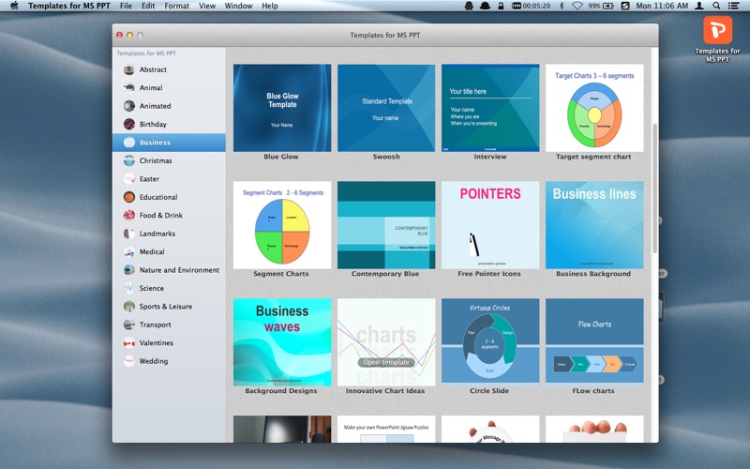Click the Wedding category icon

[x=129, y=361]
